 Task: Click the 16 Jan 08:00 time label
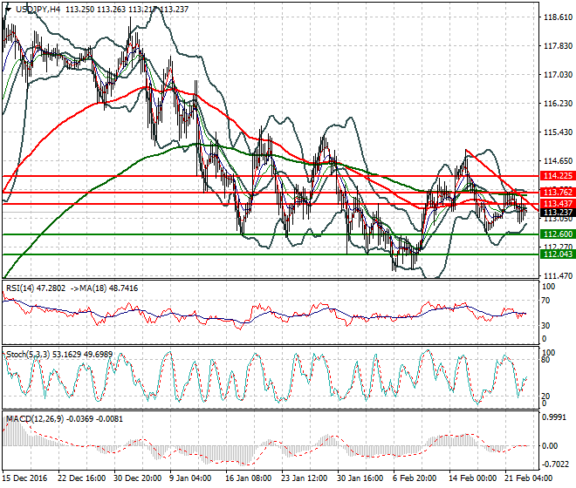coord(249,478)
